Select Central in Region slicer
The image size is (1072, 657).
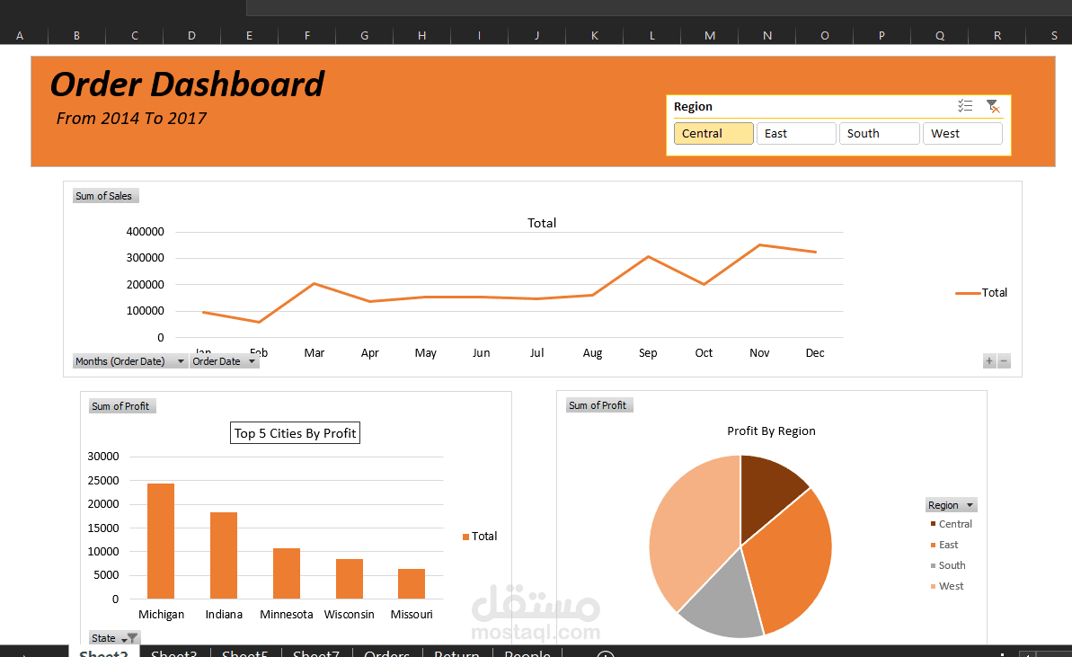(713, 133)
